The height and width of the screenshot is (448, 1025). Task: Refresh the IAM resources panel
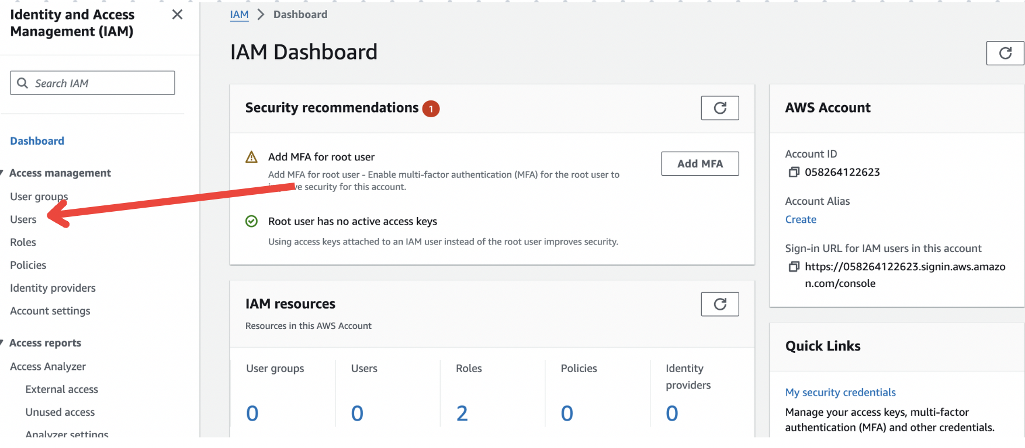720,304
